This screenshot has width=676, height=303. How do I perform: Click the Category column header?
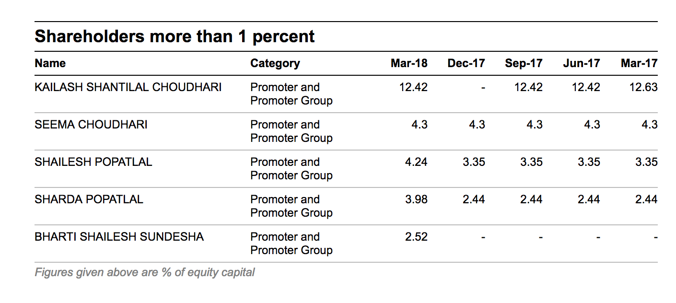click(x=275, y=63)
